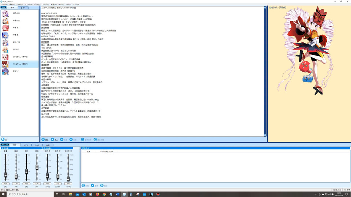Click the taskbar search box
Screen dimensions: 351x197
[x=30, y=194]
